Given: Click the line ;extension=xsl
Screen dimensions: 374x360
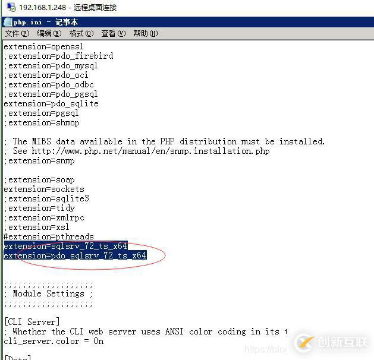Looking at the screenshot, I should click(36, 227).
